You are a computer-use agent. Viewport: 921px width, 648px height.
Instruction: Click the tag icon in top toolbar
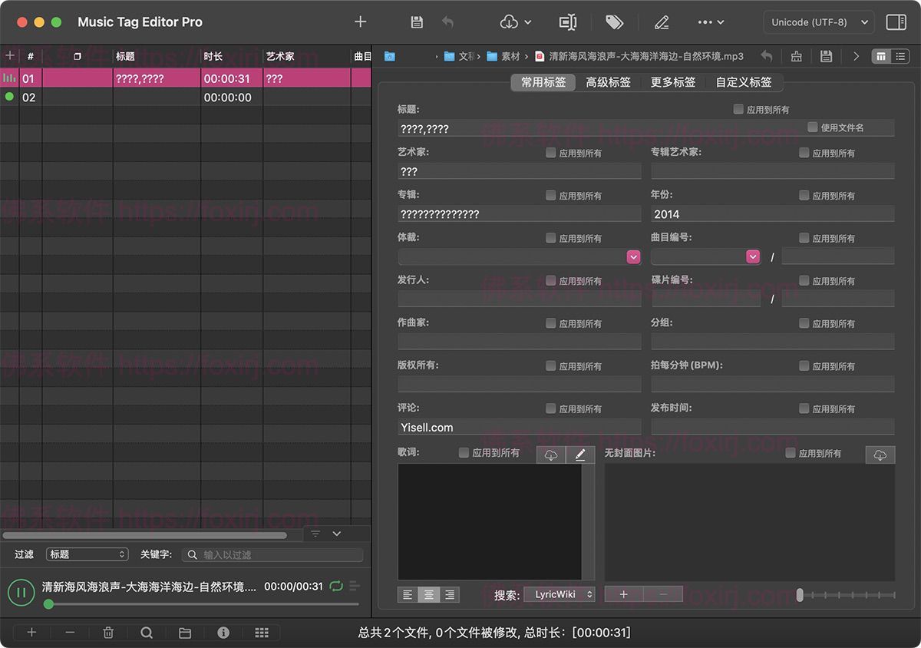(614, 22)
